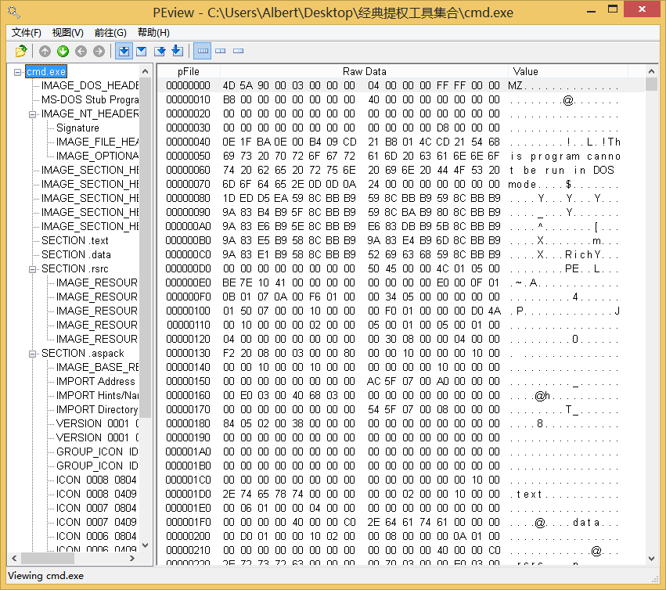Click the back navigation arrow icon
The image size is (666, 590).
(81, 51)
